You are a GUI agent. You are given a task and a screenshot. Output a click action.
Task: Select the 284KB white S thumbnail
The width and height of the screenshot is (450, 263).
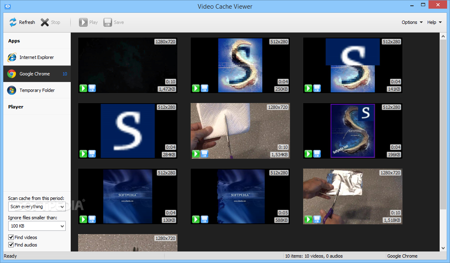tap(128, 131)
